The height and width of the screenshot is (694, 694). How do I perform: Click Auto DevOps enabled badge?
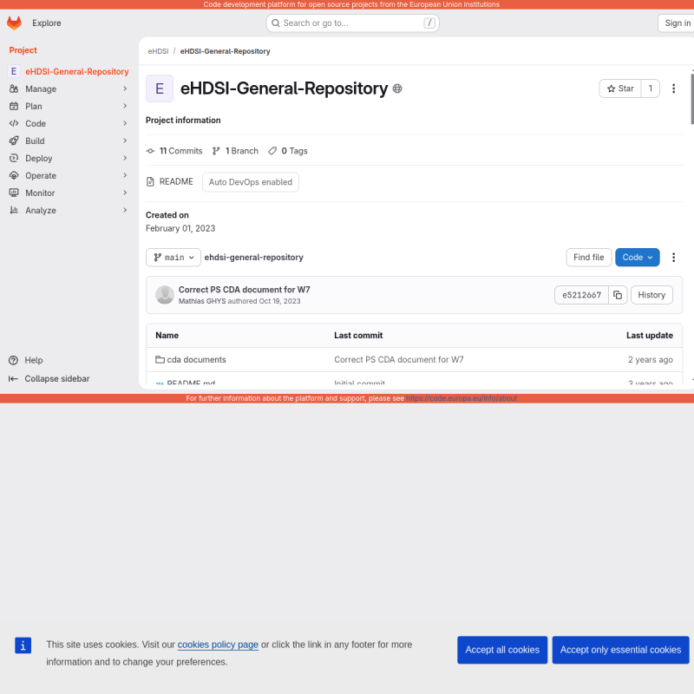click(251, 182)
